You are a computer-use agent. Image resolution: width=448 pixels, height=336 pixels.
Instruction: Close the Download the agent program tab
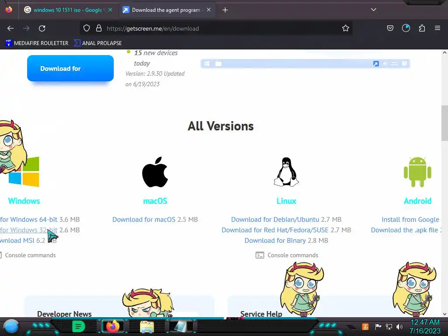(209, 10)
